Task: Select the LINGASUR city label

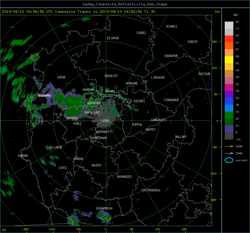Action: click(x=158, y=78)
